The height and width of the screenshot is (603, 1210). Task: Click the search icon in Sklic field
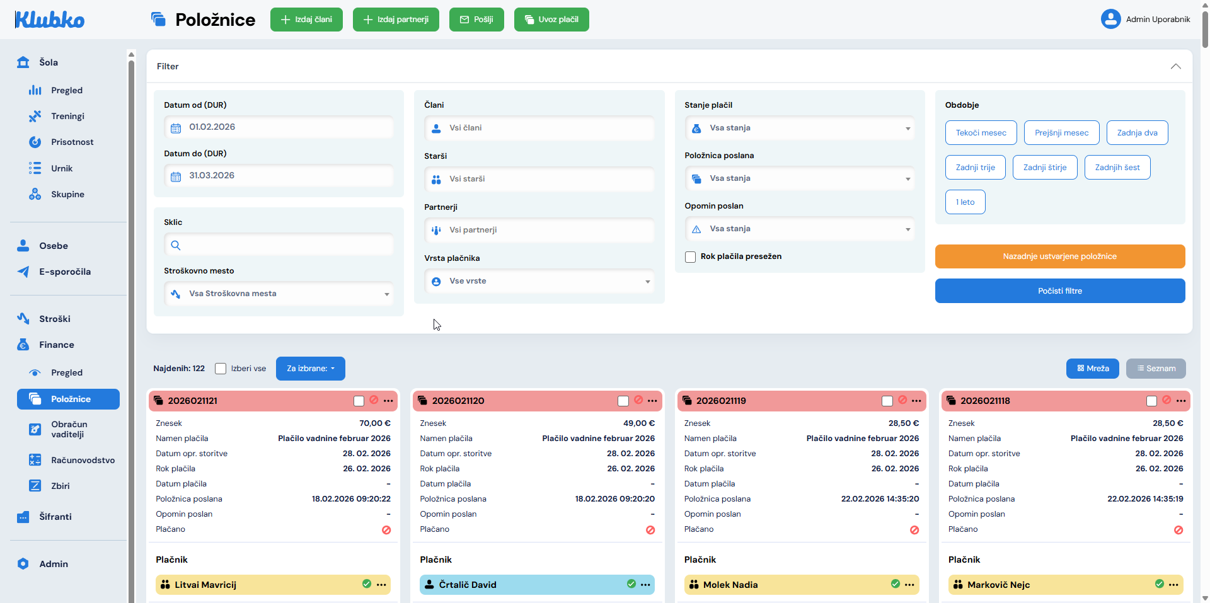[x=176, y=245]
